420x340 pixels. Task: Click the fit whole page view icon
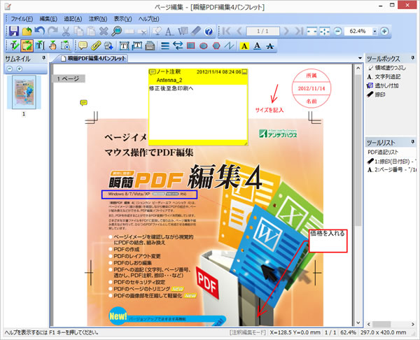[325, 31]
